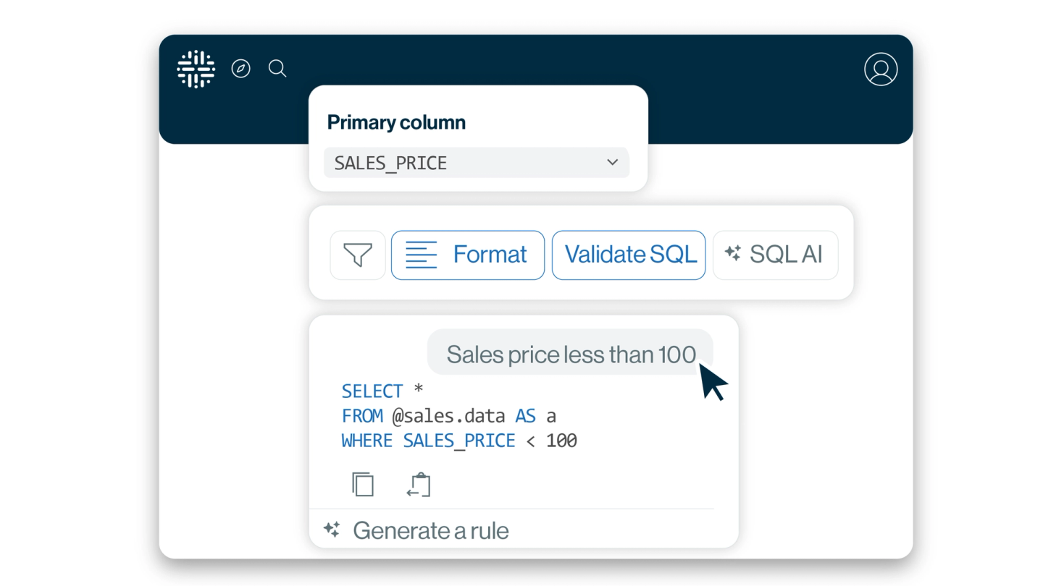Open the user profile avatar
The width and height of the screenshot is (1043, 586).
coord(880,69)
